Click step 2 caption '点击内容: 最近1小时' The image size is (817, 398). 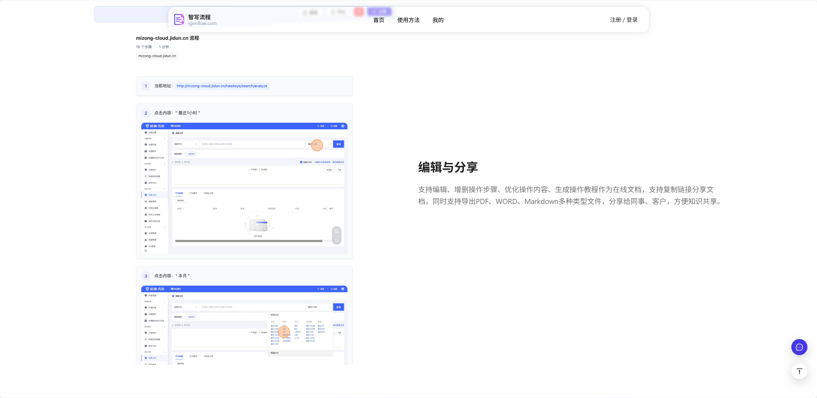[x=177, y=113]
